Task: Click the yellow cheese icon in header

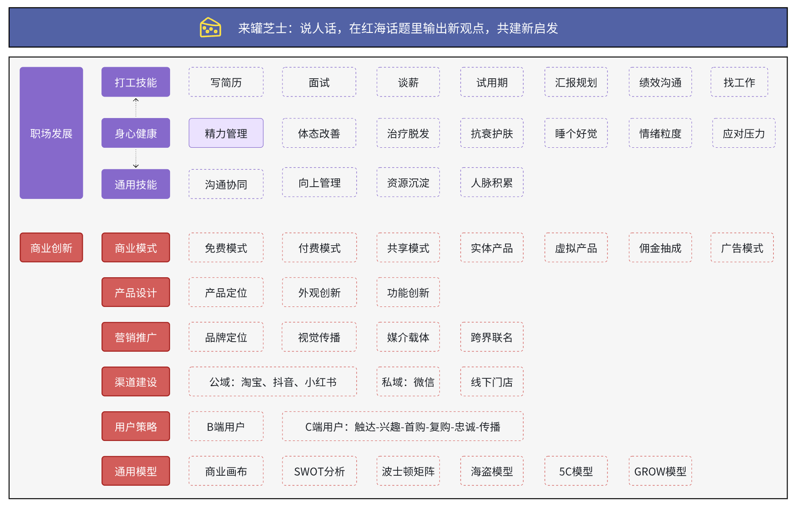Action: click(x=210, y=27)
